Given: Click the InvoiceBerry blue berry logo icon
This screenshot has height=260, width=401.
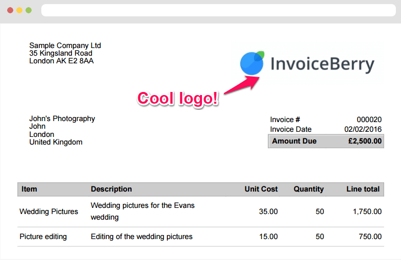Looking at the screenshot, I should point(252,63).
